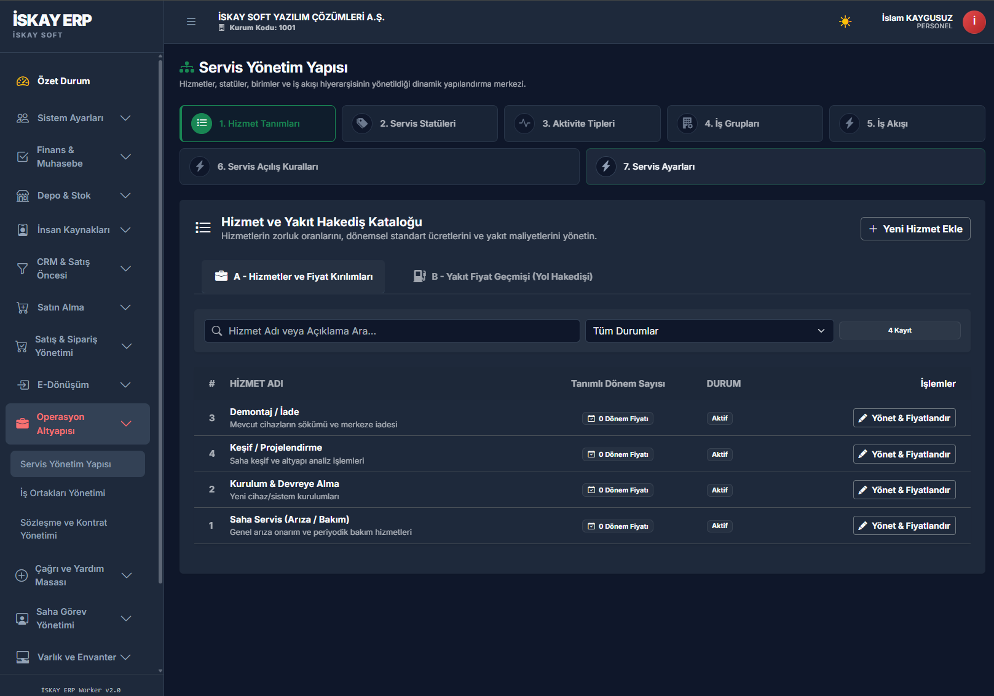Switch to B - Yakıt Fiyat Geçmişi tab
This screenshot has height=696, width=994.
point(503,277)
